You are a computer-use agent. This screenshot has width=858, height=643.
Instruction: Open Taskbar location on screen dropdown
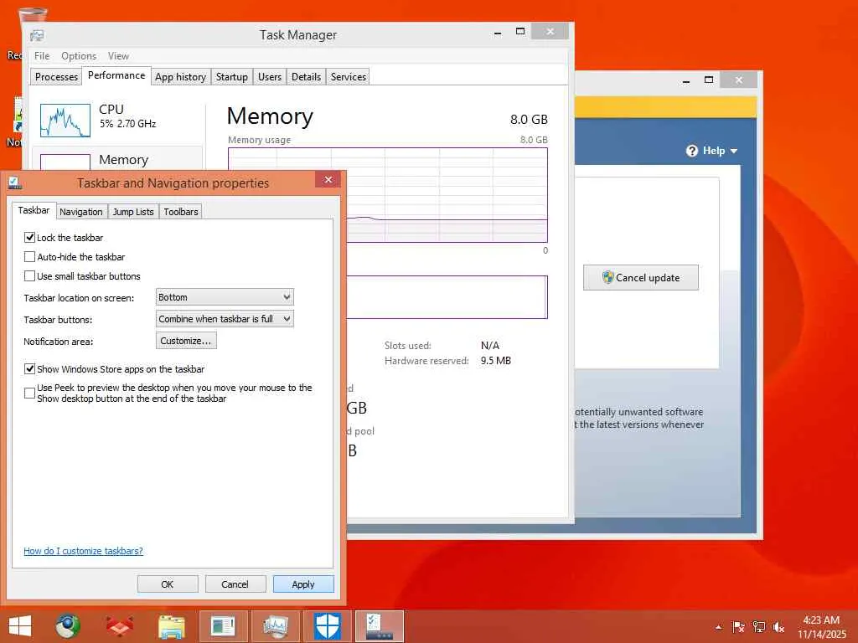[x=225, y=297]
